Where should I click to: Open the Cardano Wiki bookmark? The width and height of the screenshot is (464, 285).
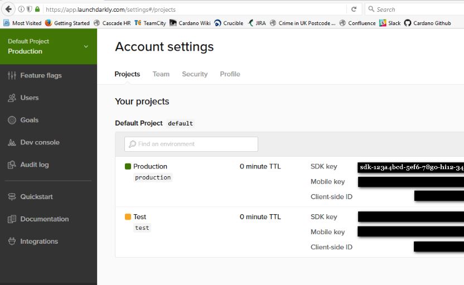(x=190, y=23)
